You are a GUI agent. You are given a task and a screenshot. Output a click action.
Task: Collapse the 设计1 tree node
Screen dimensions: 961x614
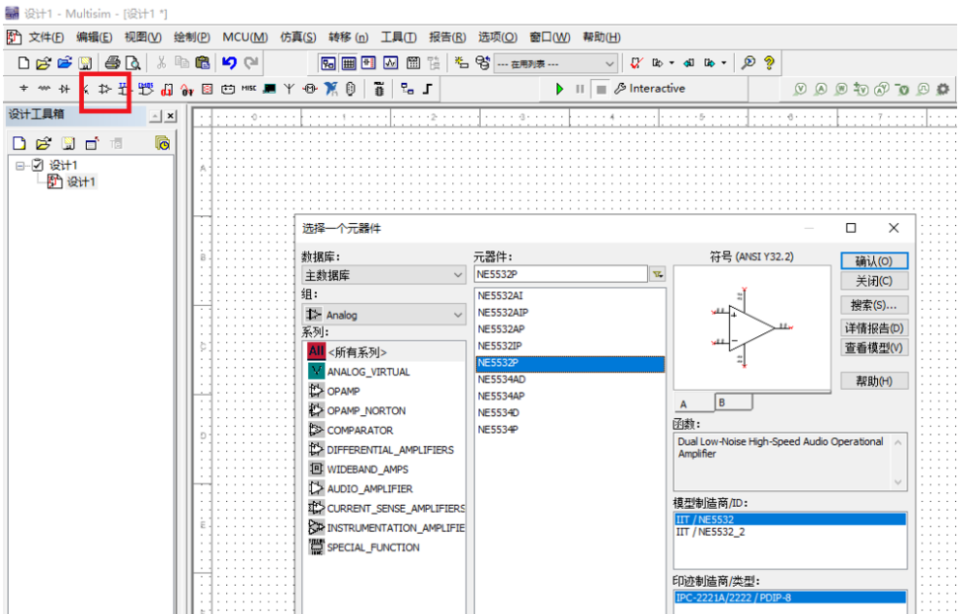pyautogui.click(x=20, y=165)
